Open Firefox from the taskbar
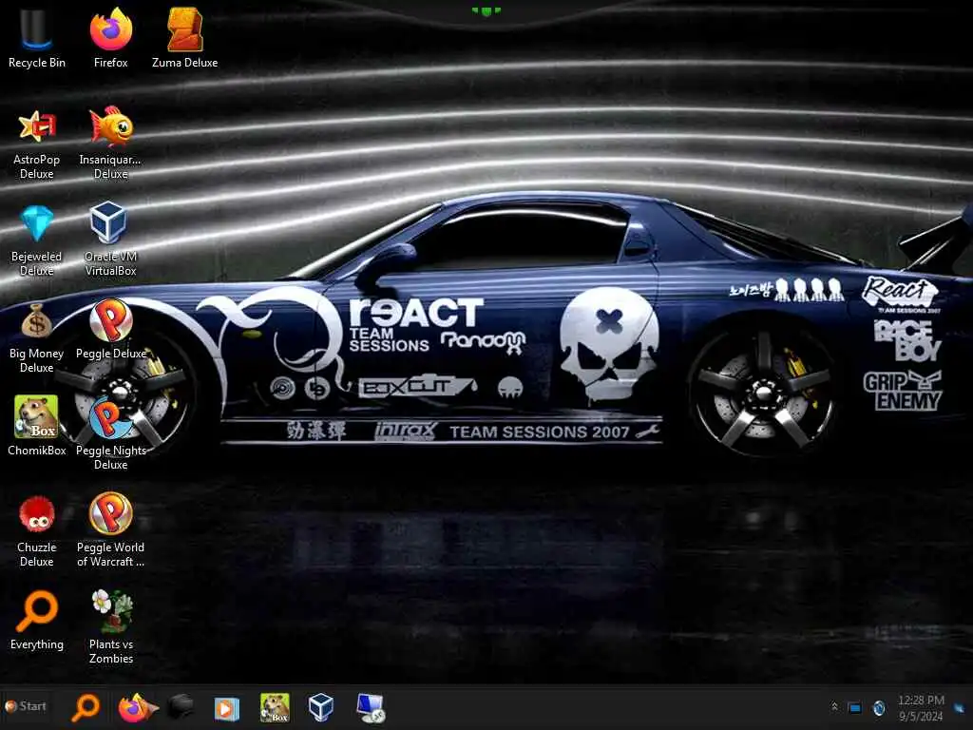Viewport: 973px width, 730px height. tap(137, 707)
